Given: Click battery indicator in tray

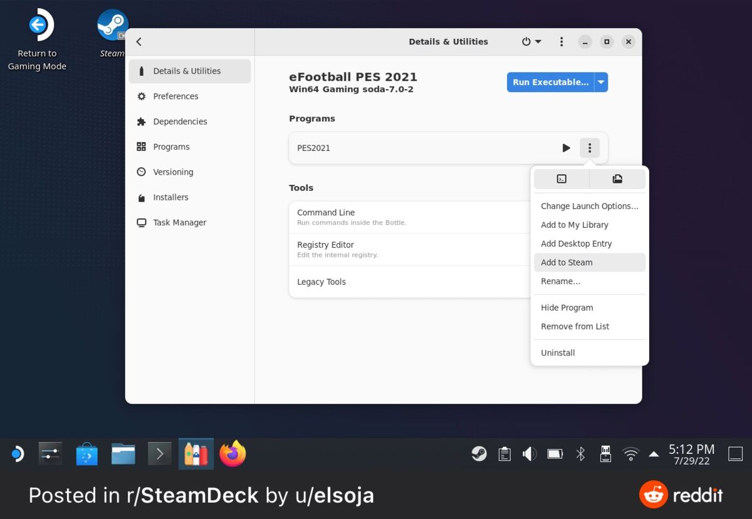Looking at the screenshot, I should (x=555, y=454).
